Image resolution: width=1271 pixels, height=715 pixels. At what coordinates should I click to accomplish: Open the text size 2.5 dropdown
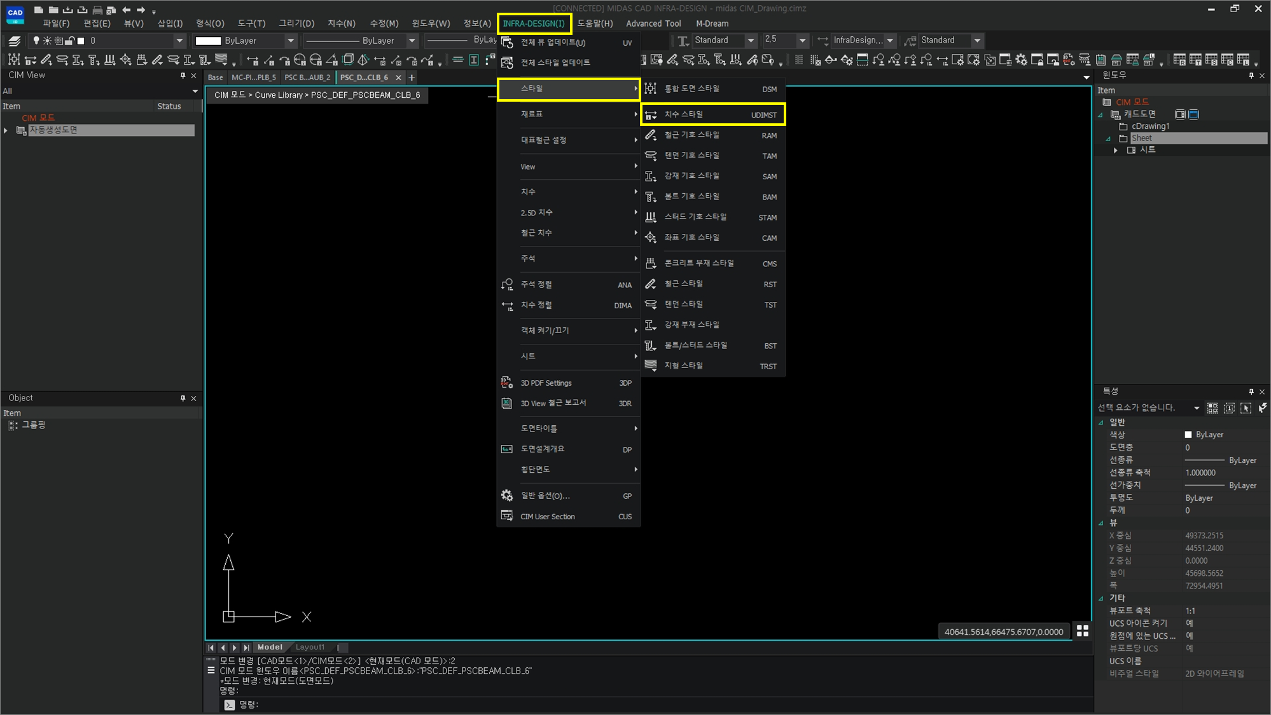(x=802, y=41)
